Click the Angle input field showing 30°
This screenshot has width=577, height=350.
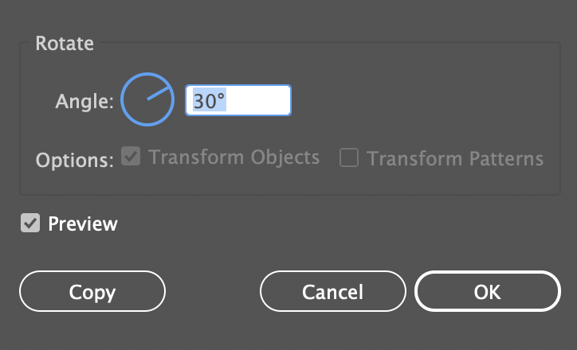tap(237, 101)
